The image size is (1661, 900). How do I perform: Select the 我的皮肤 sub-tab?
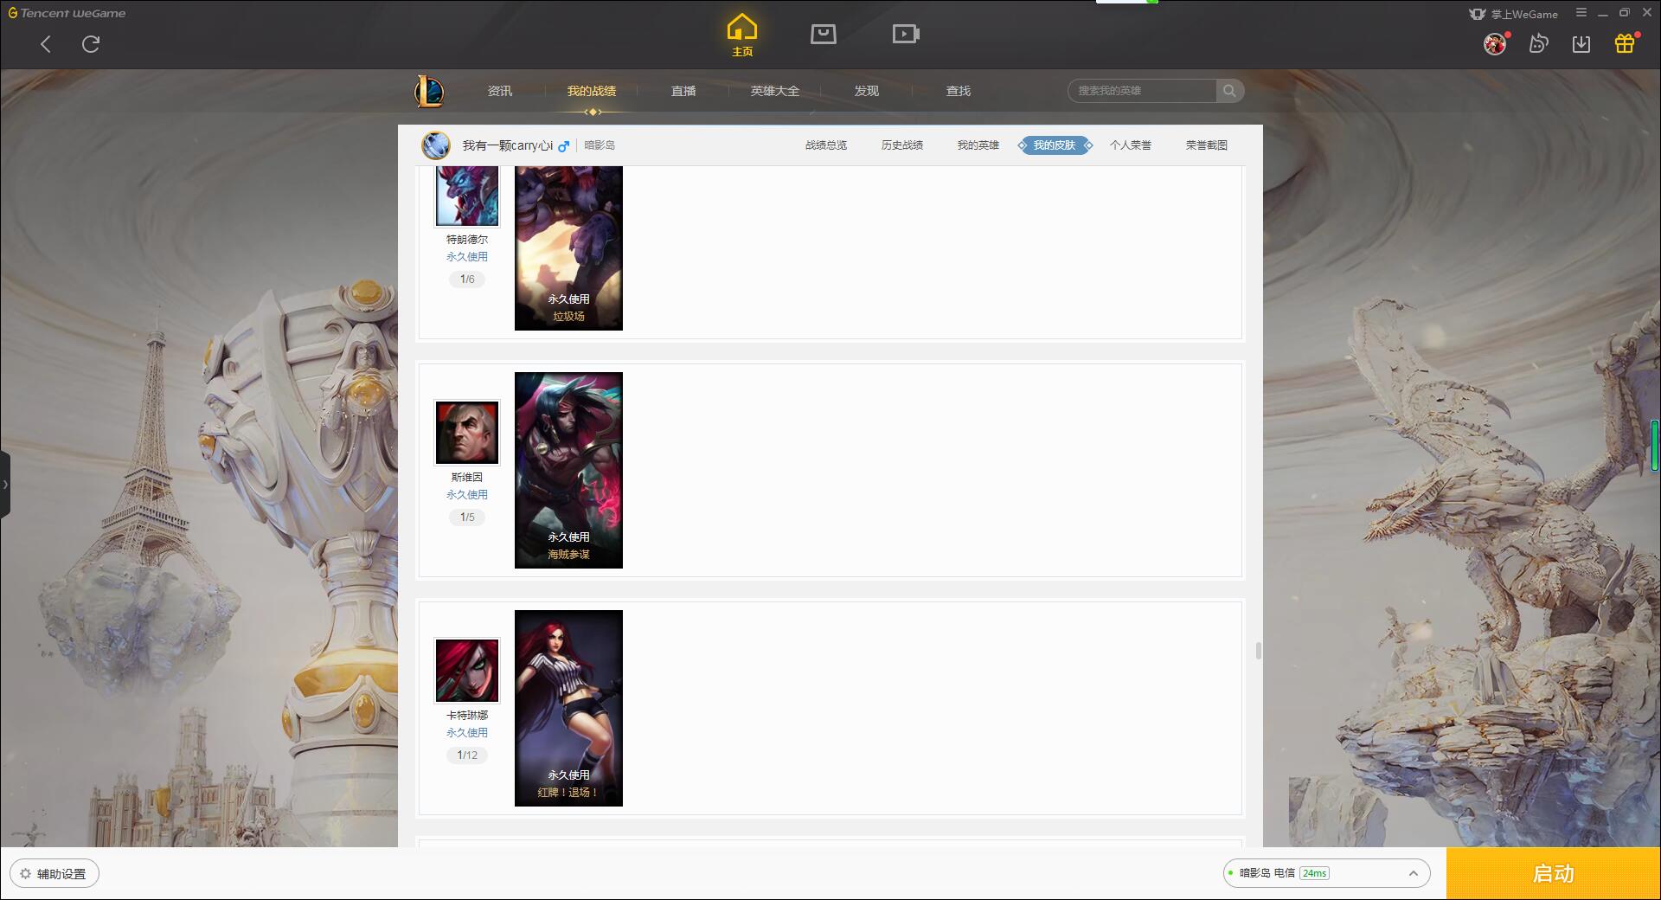pyautogui.click(x=1055, y=145)
